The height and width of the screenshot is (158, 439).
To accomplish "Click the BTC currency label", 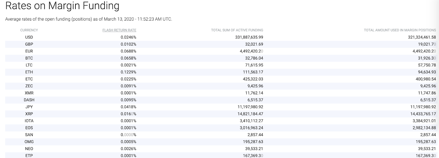I will pos(29,58).
